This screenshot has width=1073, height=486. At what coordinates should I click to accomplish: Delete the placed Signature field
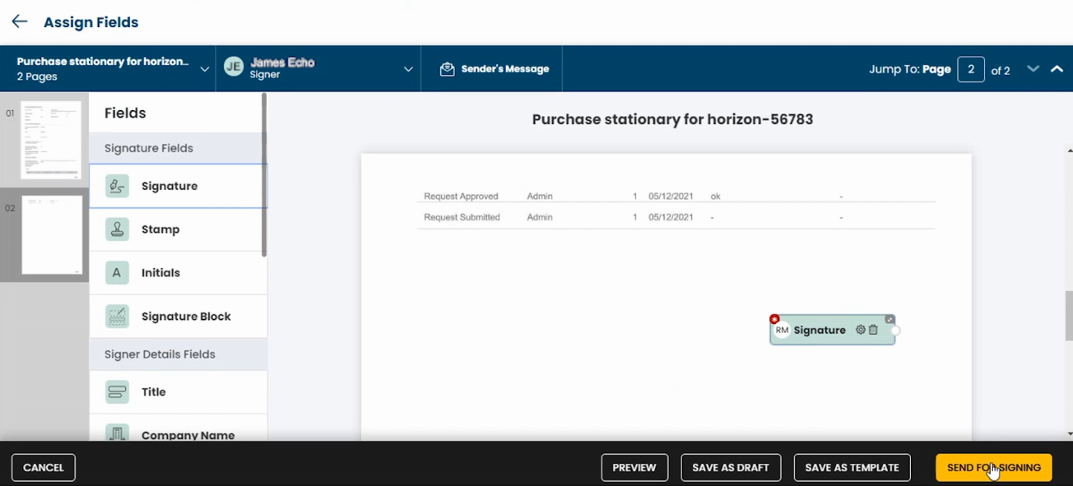pos(874,329)
